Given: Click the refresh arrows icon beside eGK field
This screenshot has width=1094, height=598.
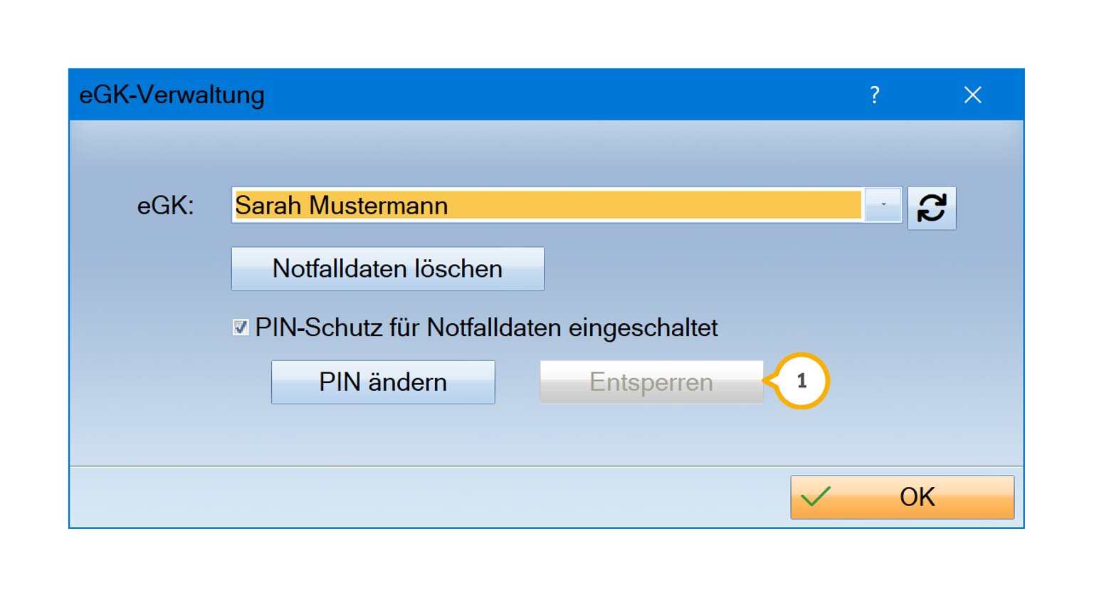Looking at the screenshot, I should click(931, 208).
